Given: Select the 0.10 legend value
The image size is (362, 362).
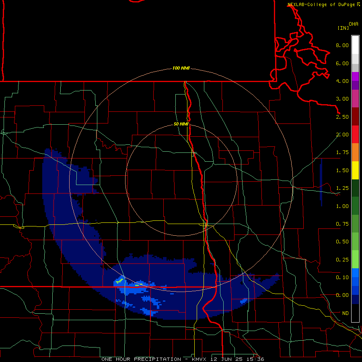Looking at the screenshot, I should click(x=342, y=278).
